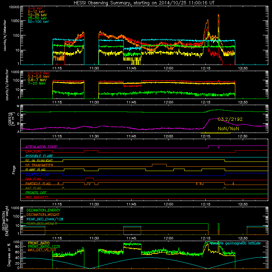Select the 50-100 keV legend label
Screen dimensions: 272x272
[38, 22]
